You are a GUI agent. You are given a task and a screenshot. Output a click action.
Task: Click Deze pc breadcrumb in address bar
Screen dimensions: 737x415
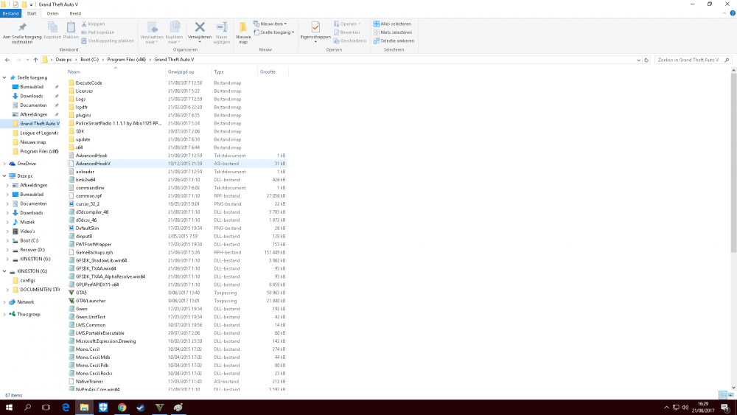pyautogui.click(x=63, y=60)
